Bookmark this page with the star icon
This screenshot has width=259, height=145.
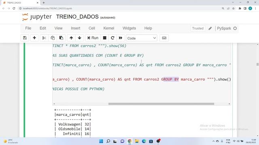(234, 8)
